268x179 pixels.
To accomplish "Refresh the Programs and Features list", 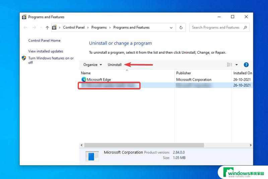I will [181, 28].
